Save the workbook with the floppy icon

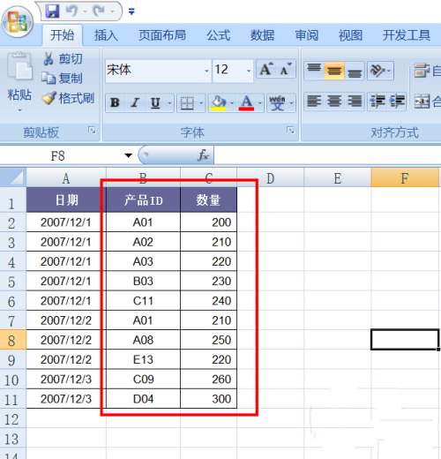pos(52,11)
